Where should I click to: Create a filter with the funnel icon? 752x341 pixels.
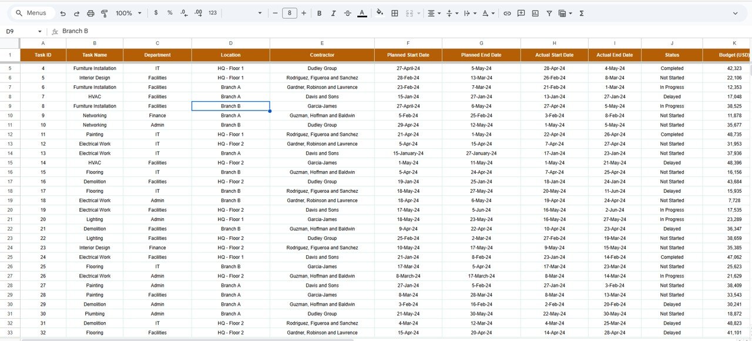[549, 13]
